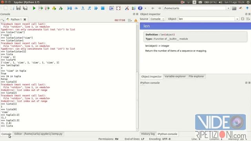Click Run cell and advance icon
The width and height of the screenshot is (251, 141).
coord(47,8)
